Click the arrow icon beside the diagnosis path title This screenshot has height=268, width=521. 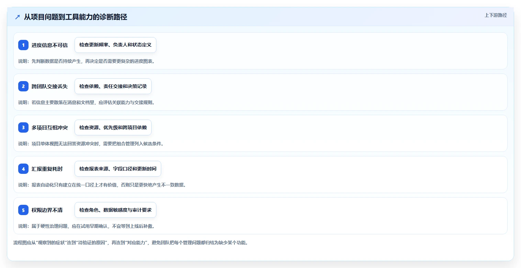(18, 17)
